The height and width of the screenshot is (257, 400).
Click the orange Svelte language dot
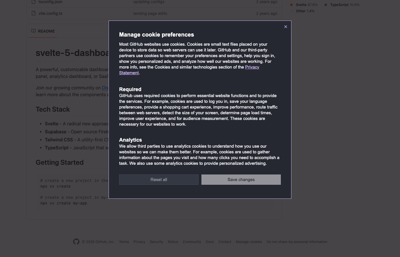point(291,5)
